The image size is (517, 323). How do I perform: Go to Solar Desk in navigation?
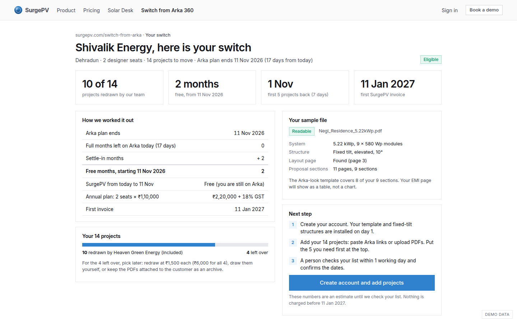pyautogui.click(x=120, y=10)
